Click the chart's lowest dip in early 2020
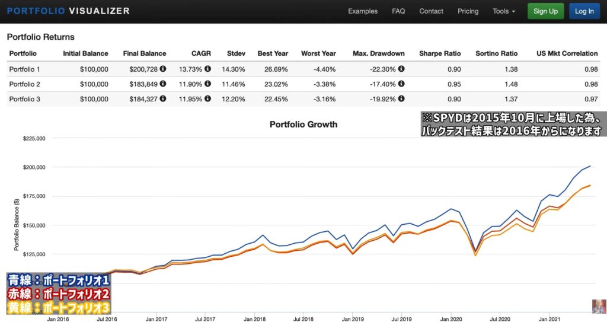The width and height of the screenshot is (607, 322). [476, 254]
